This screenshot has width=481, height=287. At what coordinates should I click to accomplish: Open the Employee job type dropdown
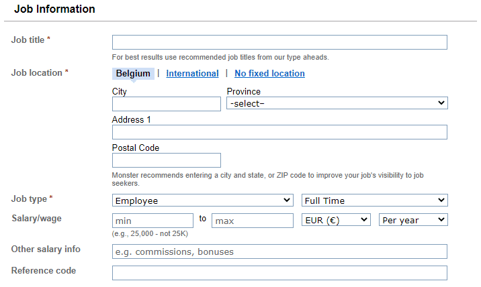click(203, 200)
